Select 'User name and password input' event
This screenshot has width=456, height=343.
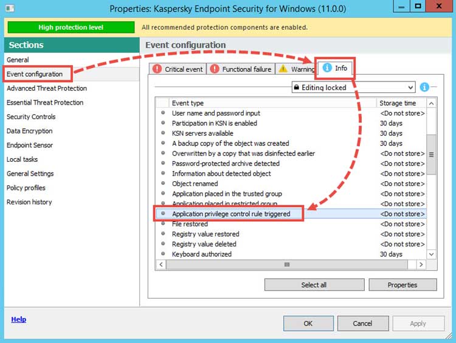tap(291, 113)
